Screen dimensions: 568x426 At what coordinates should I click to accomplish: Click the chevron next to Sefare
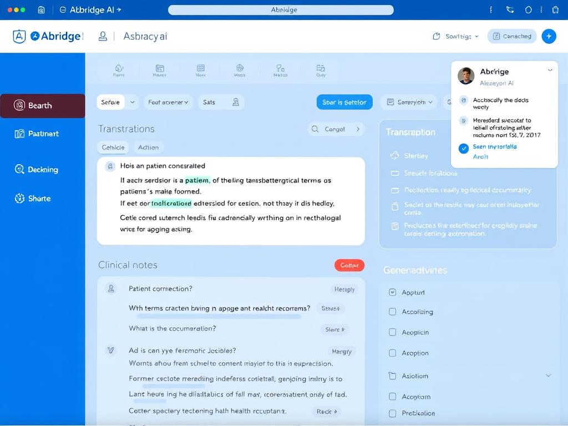[x=133, y=102]
